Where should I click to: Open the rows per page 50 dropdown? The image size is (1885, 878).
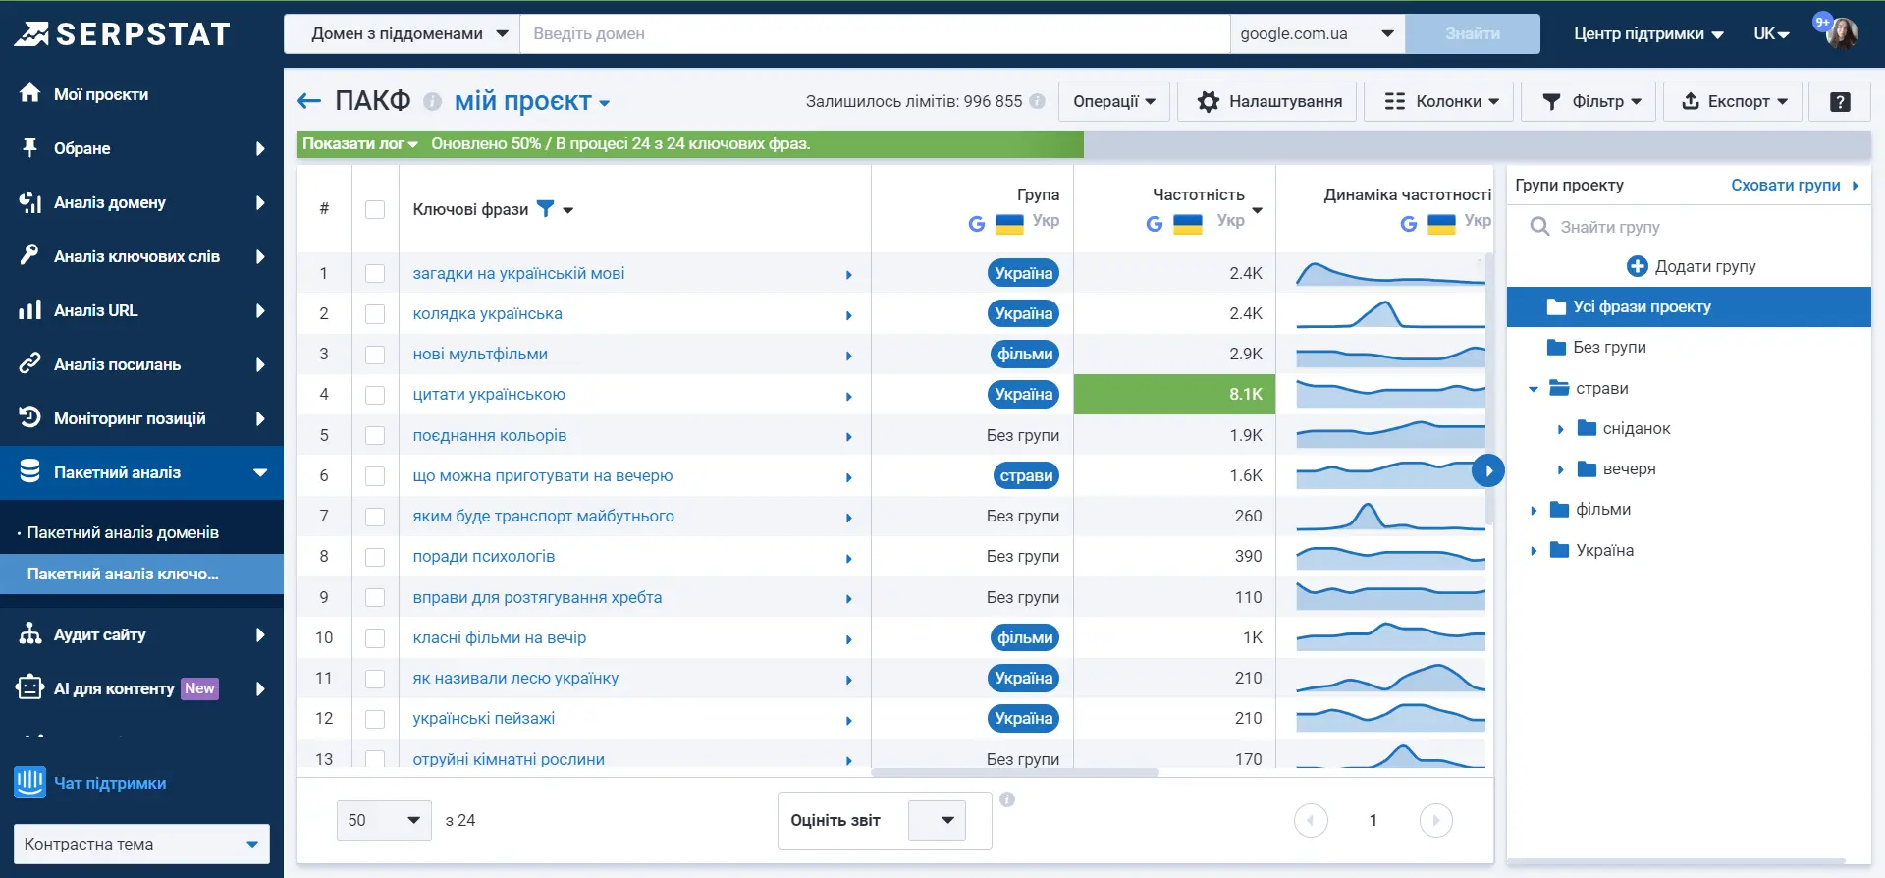(x=384, y=820)
